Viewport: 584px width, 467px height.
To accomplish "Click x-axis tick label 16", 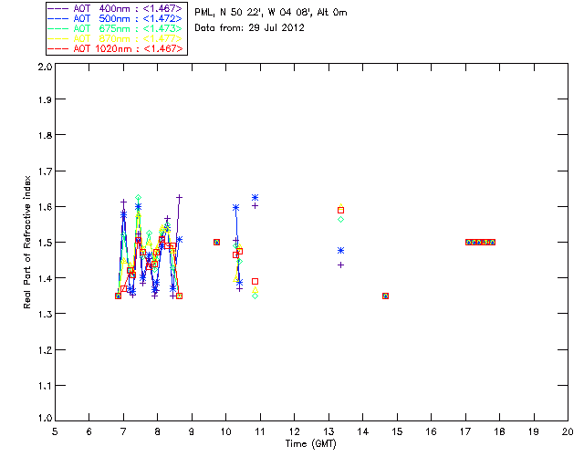I will (431, 431).
